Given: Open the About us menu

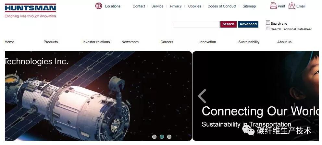Looking at the screenshot, I should click(x=284, y=42).
